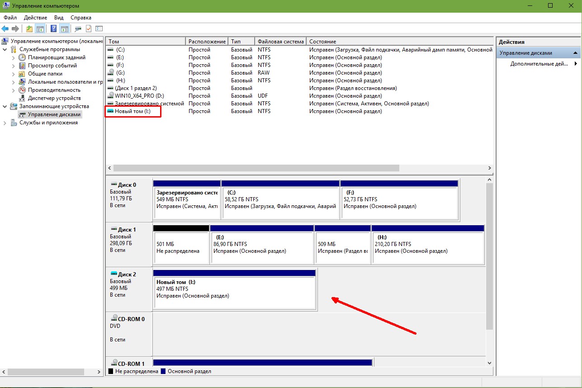The width and height of the screenshot is (582, 388).
Task: Click the Производительность gauge icon
Action: (22, 90)
